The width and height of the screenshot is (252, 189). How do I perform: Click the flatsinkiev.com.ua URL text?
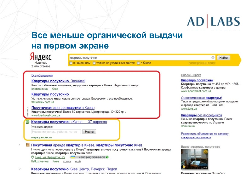pyautogui.click(x=43, y=102)
